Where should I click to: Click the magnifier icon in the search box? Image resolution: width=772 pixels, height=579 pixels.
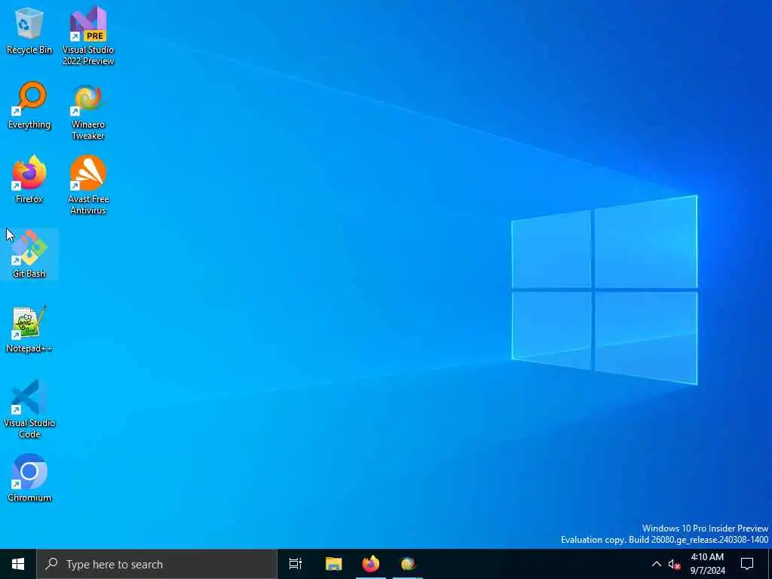pyautogui.click(x=51, y=564)
